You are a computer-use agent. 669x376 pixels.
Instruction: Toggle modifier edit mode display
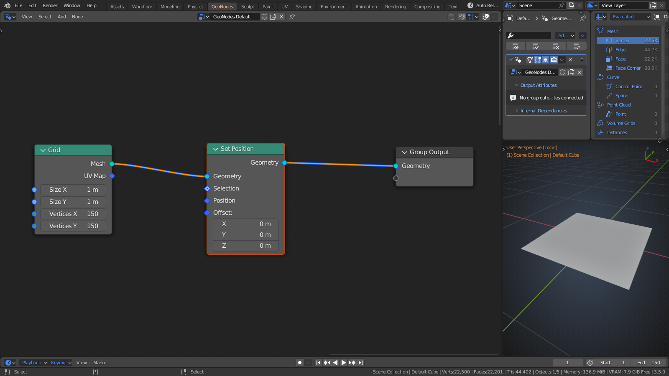(x=538, y=60)
